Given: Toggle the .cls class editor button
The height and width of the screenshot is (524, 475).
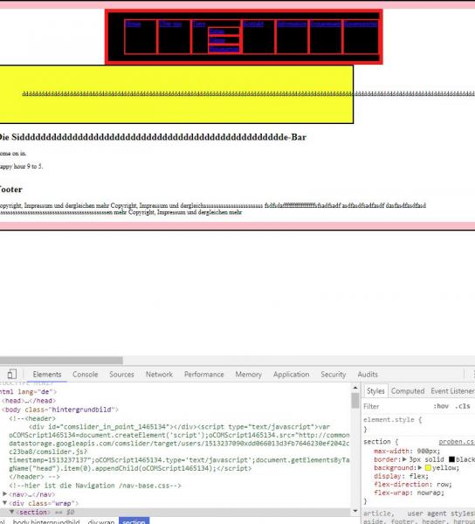Looking at the screenshot, I should (x=463, y=406).
